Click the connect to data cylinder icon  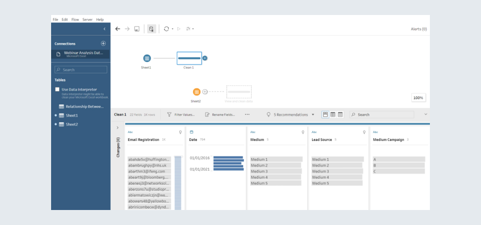coord(151,29)
